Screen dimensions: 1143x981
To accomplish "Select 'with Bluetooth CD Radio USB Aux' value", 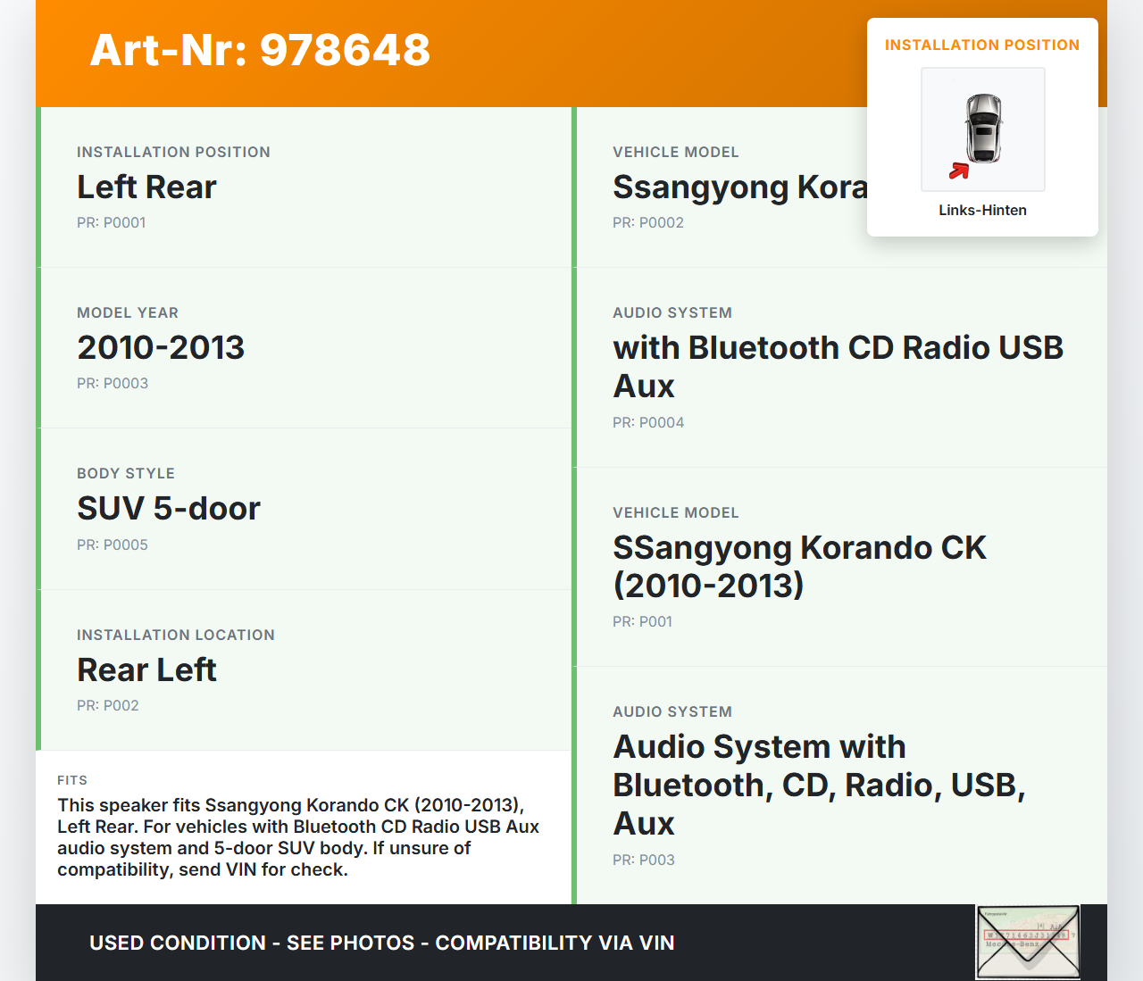I will (838, 367).
